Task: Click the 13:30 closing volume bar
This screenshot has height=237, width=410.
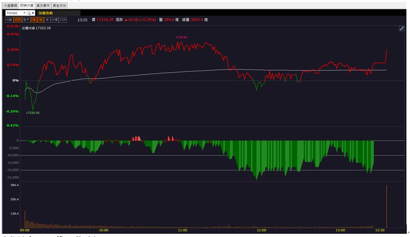Action: [386, 206]
